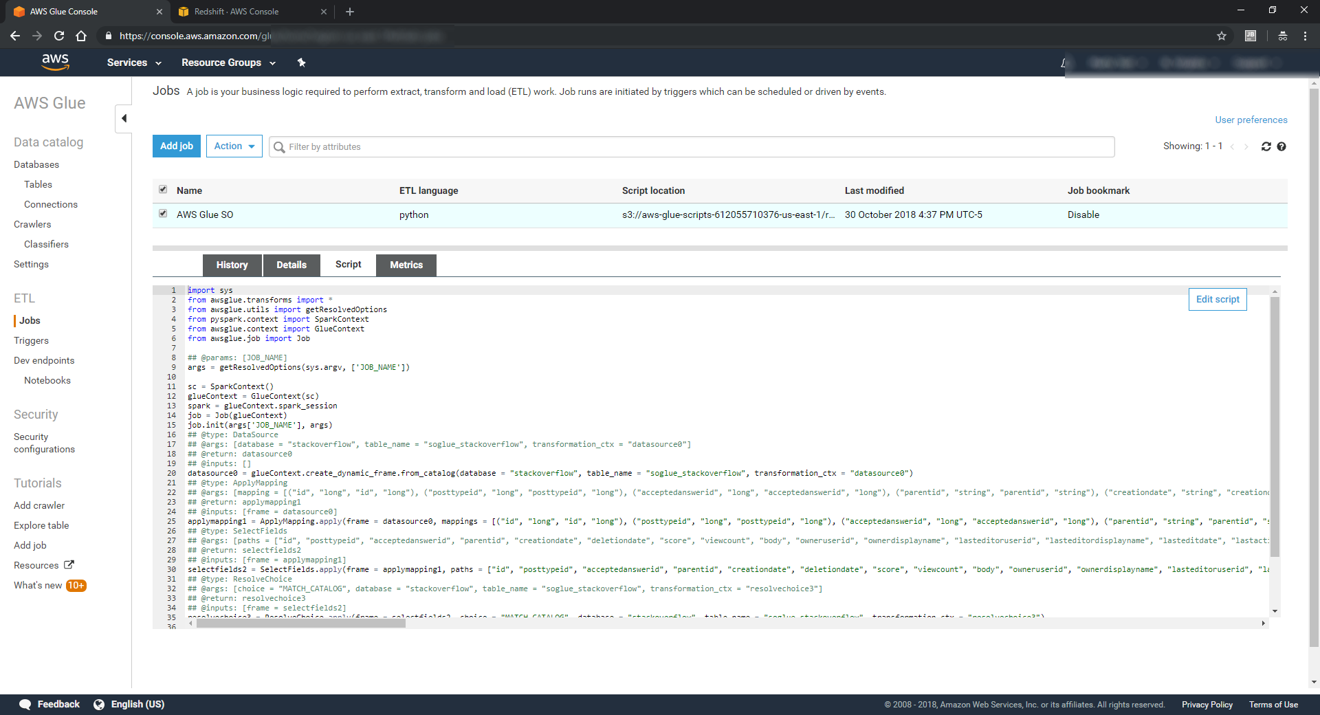Click the Terms of Use footer link

[1273, 705]
